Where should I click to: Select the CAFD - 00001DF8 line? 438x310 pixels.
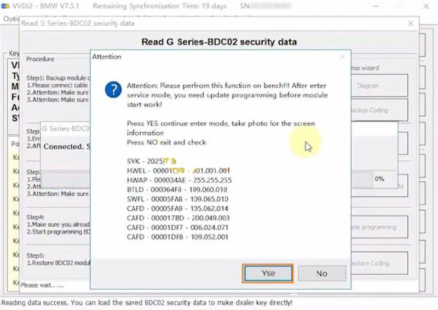point(177,237)
